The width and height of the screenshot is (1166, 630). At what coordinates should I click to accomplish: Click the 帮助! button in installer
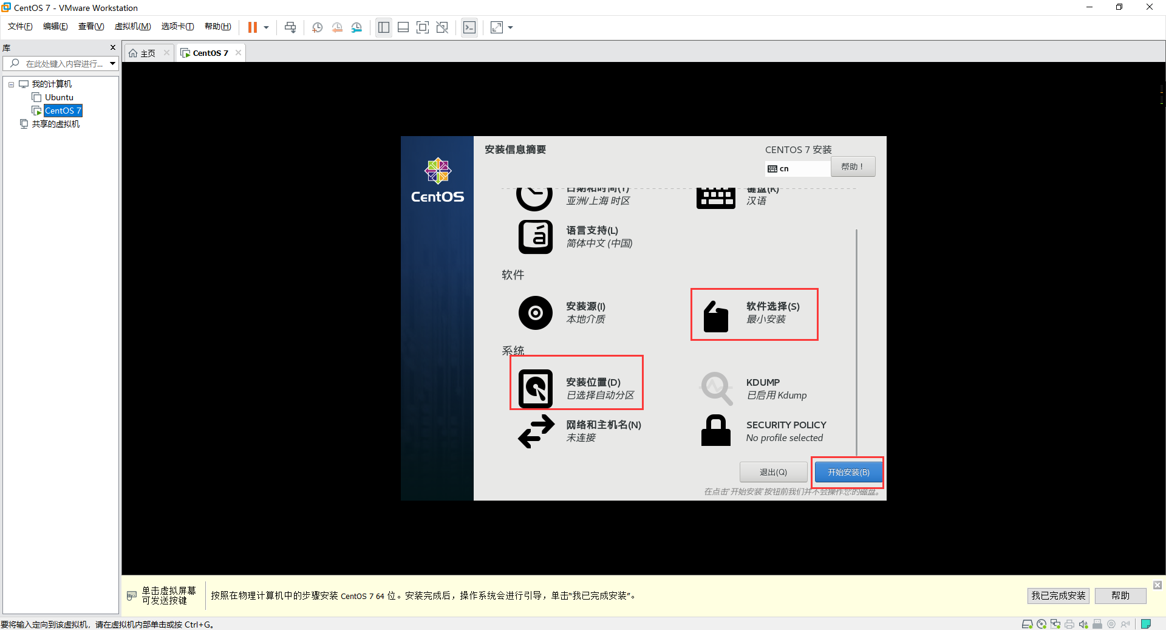[x=853, y=166]
